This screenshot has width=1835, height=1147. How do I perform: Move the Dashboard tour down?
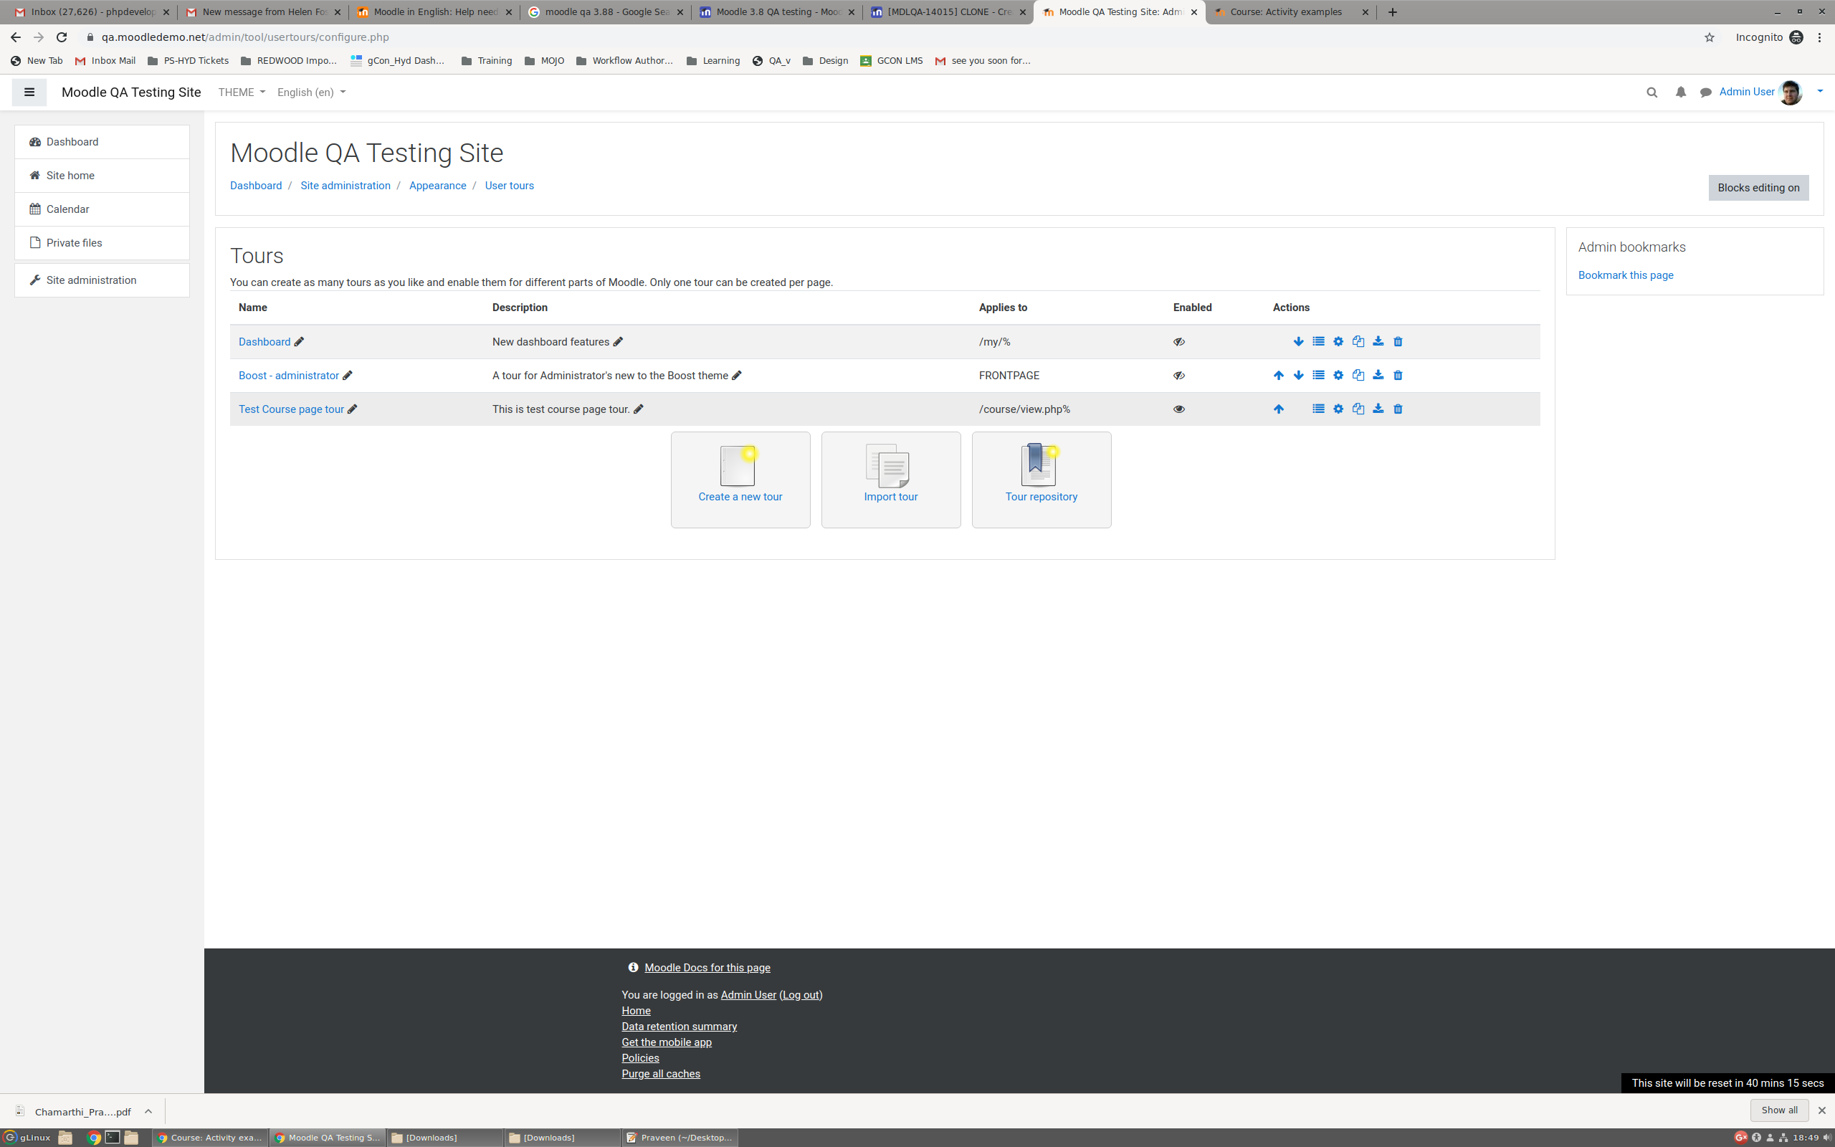[1298, 341]
